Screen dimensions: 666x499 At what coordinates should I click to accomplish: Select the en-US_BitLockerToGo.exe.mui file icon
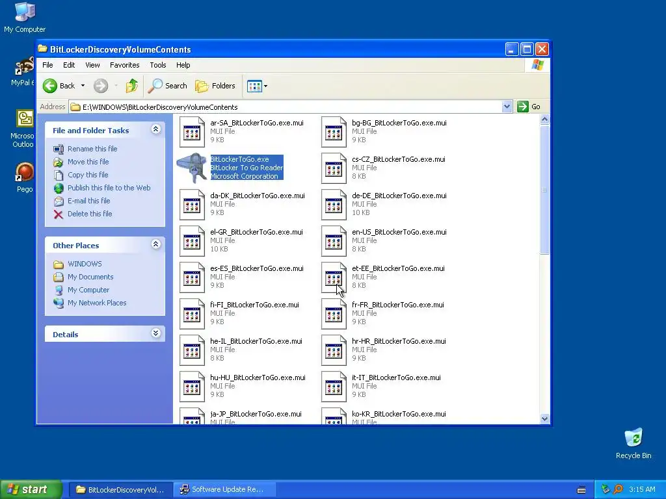pyautogui.click(x=334, y=241)
